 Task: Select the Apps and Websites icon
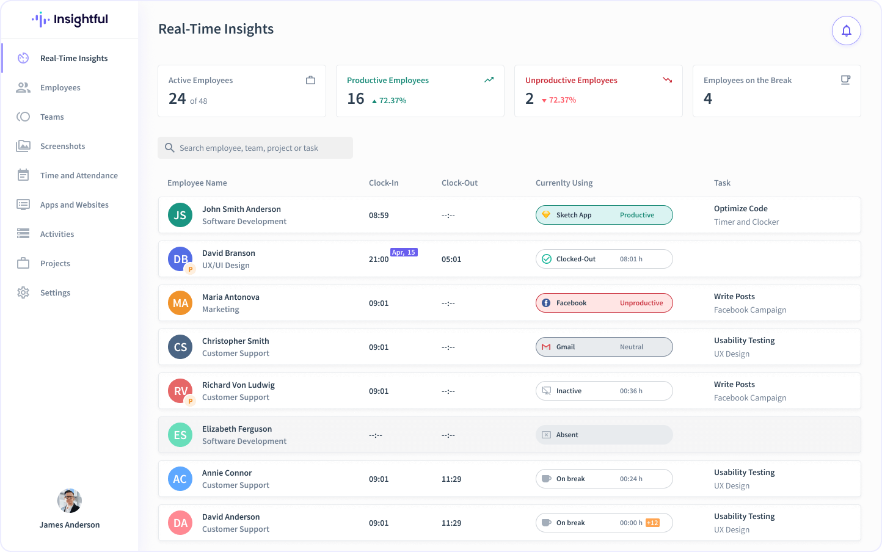coord(23,204)
